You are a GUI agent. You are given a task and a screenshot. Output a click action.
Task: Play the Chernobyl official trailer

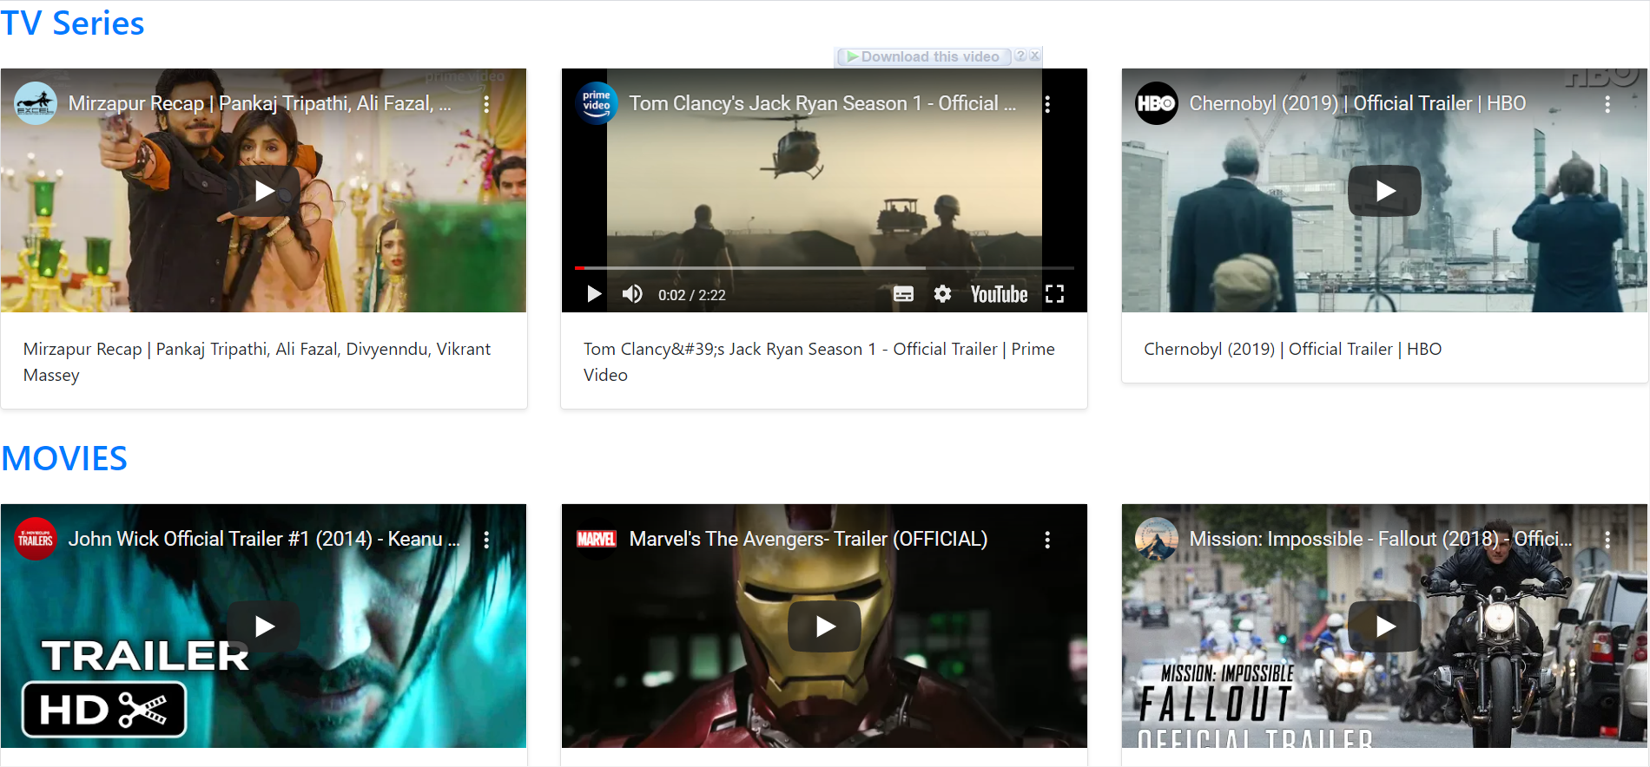[x=1384, y=191]
